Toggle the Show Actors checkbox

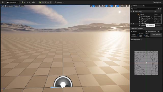point(131,35)
